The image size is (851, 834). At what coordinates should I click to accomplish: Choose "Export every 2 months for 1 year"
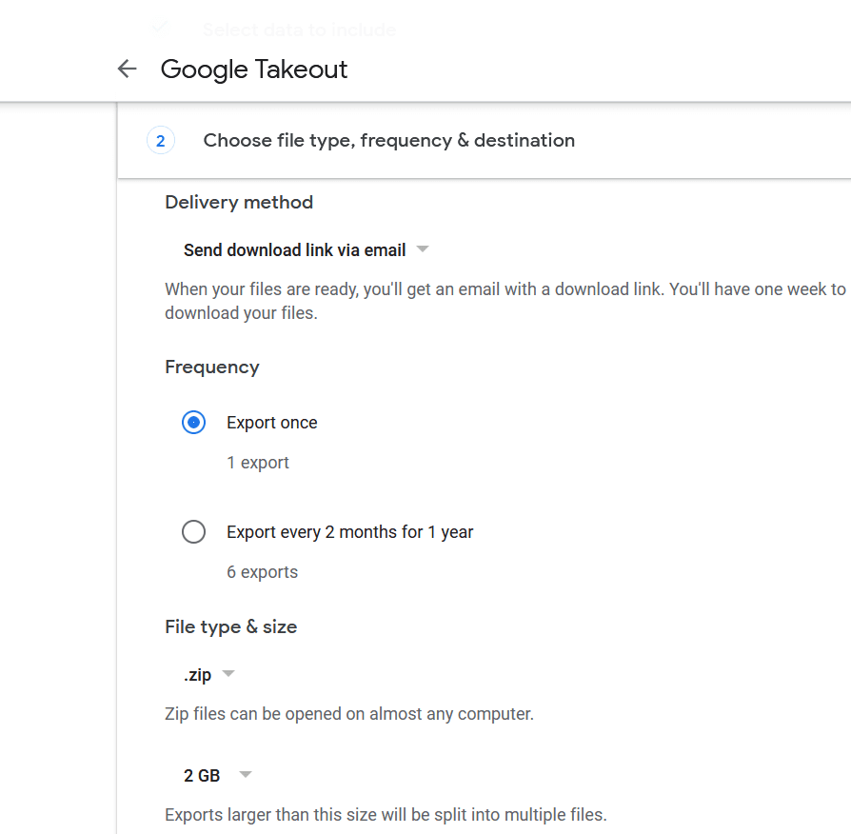tap(349, 531)
